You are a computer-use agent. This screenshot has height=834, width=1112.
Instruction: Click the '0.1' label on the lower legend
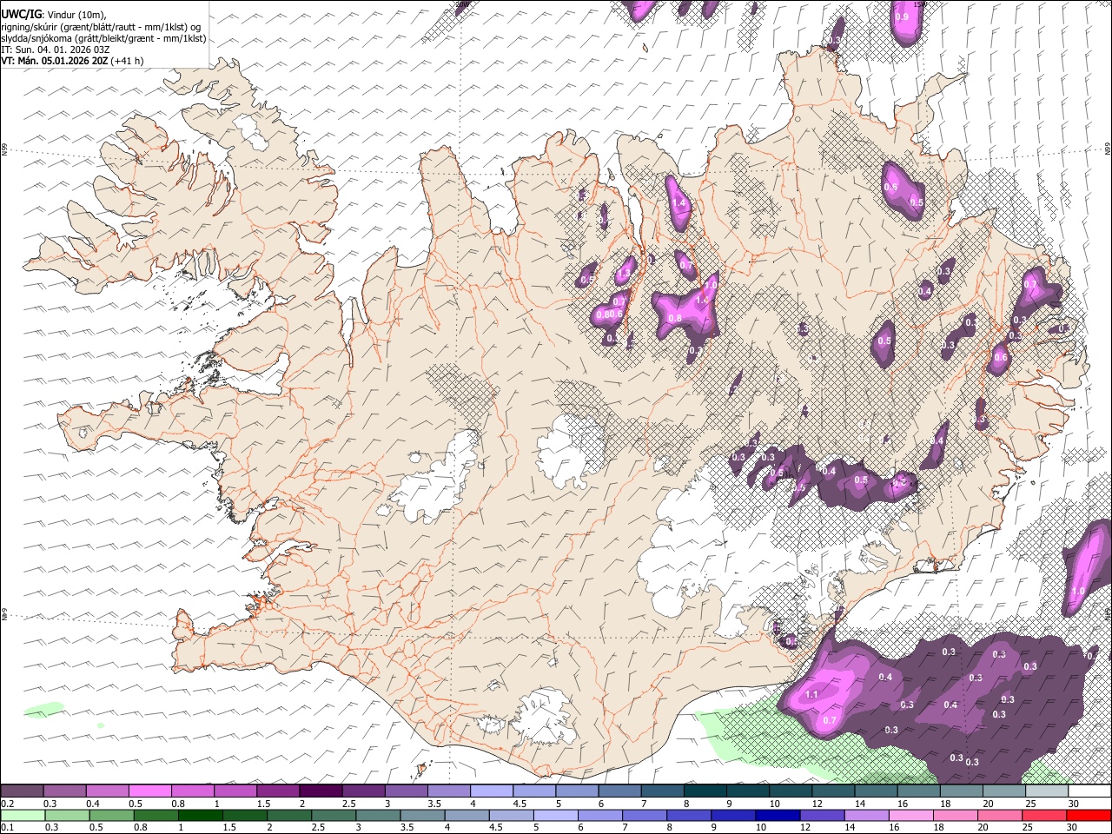pyautogui.click(x=7, y=828)
